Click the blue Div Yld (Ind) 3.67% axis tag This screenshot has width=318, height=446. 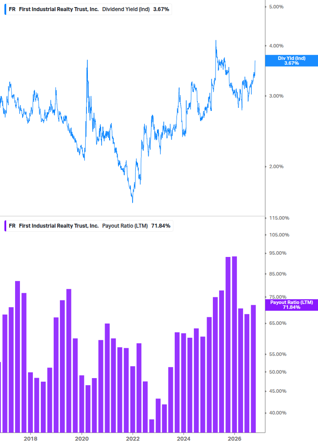tap(291, 61)
